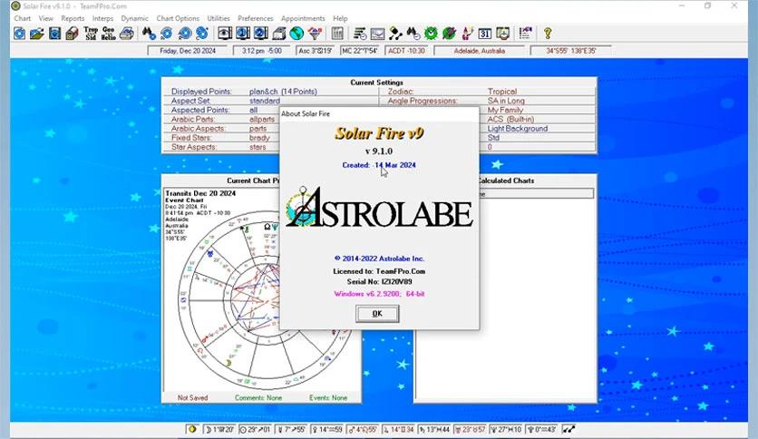Open the Help menu

(x=340, y=18)
